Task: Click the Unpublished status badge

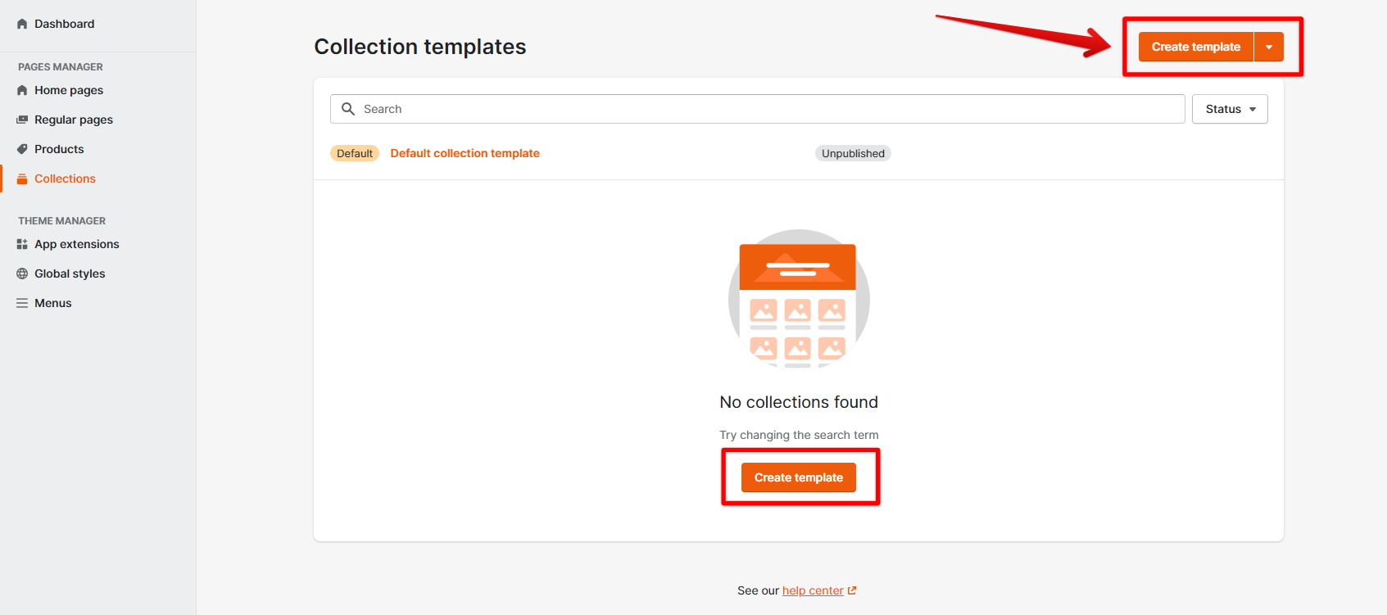Action: click(853, 153)
